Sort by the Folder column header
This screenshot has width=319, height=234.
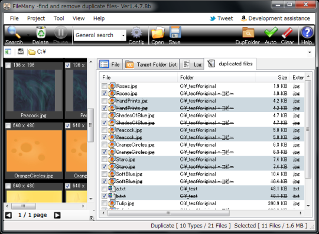tap(216, 78)
